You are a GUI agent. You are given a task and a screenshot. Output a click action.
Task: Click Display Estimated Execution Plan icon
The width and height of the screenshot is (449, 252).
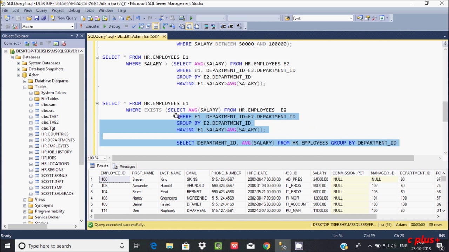[141, 26]
